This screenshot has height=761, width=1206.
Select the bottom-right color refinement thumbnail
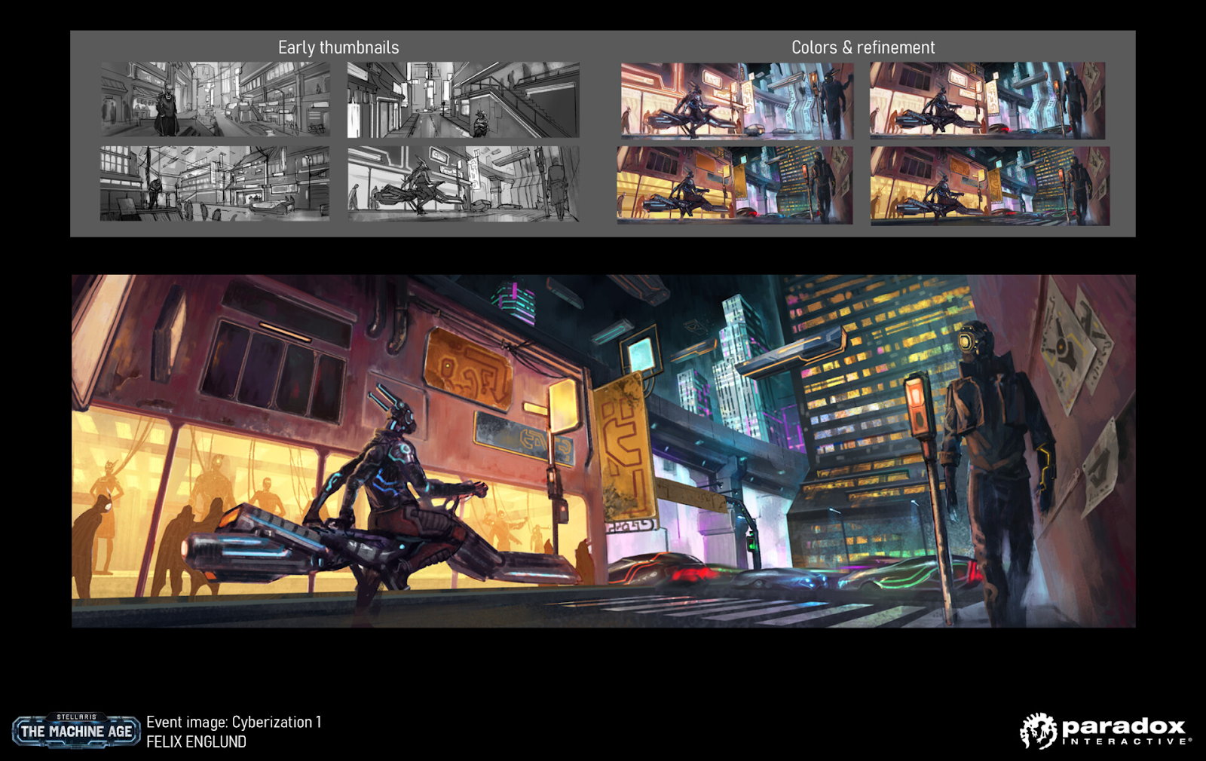(x=990, y=185)
